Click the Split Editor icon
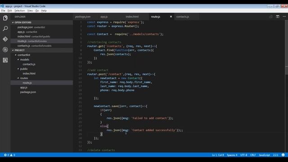 pyautogui.click(x=278, y=17)
